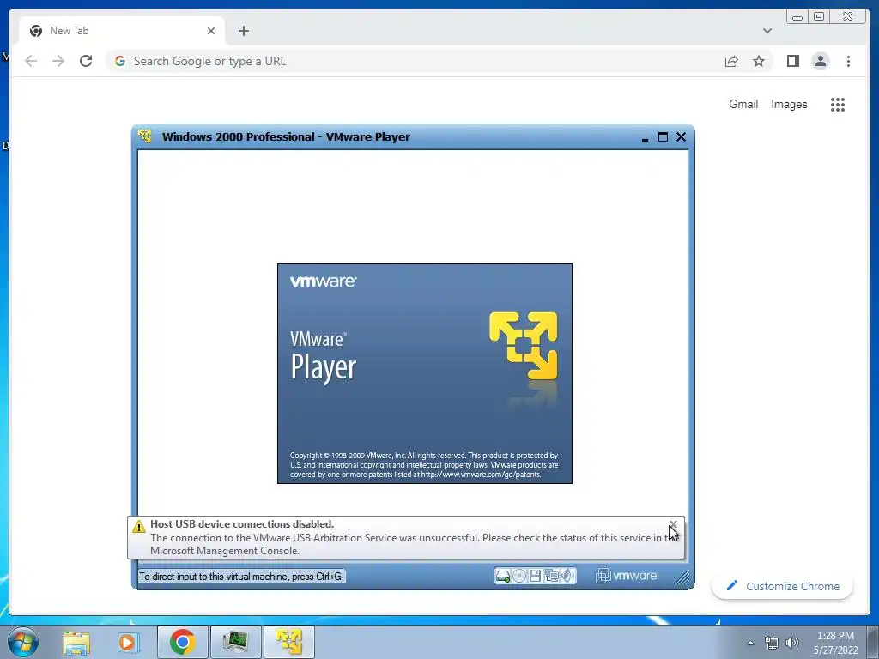Minimize the VMware Player window
The image size is (879, 659).
tap(646, 137)
